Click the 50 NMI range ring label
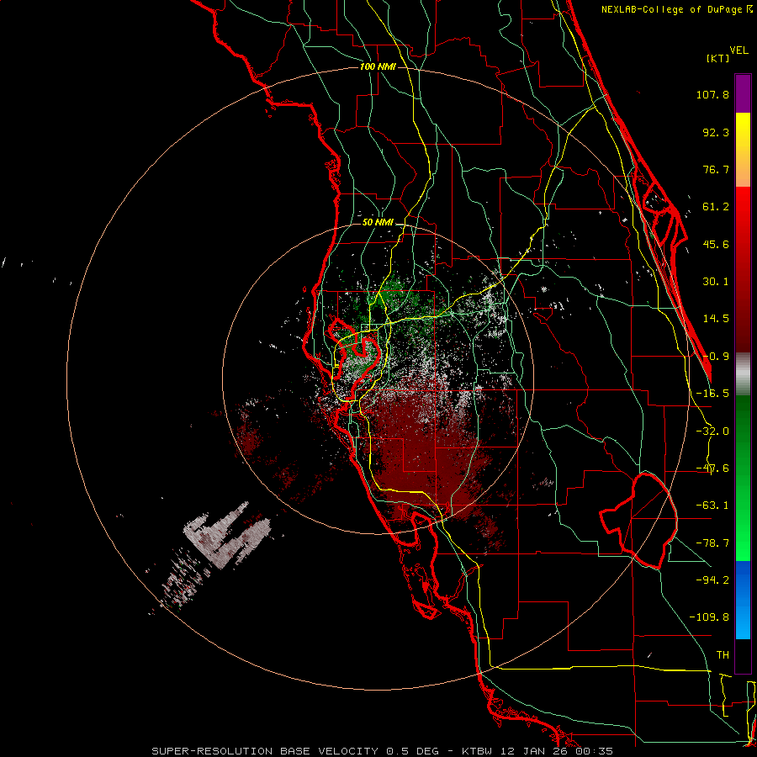Screen dimensions: 757x757 (378, 223)
